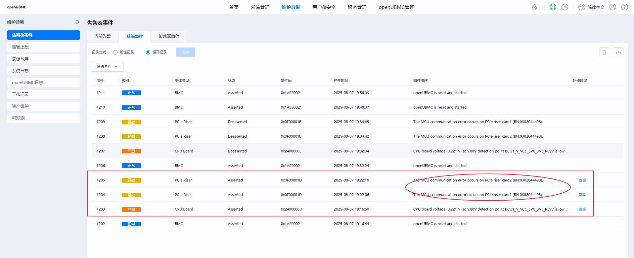Click CPU Board in row 1207

click(x=184, y=151)
